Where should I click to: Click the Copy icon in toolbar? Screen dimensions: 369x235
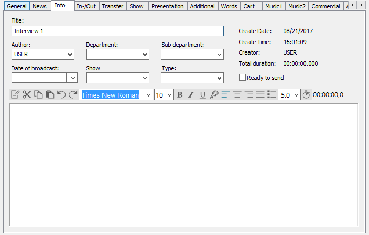(x=38, y=95)
